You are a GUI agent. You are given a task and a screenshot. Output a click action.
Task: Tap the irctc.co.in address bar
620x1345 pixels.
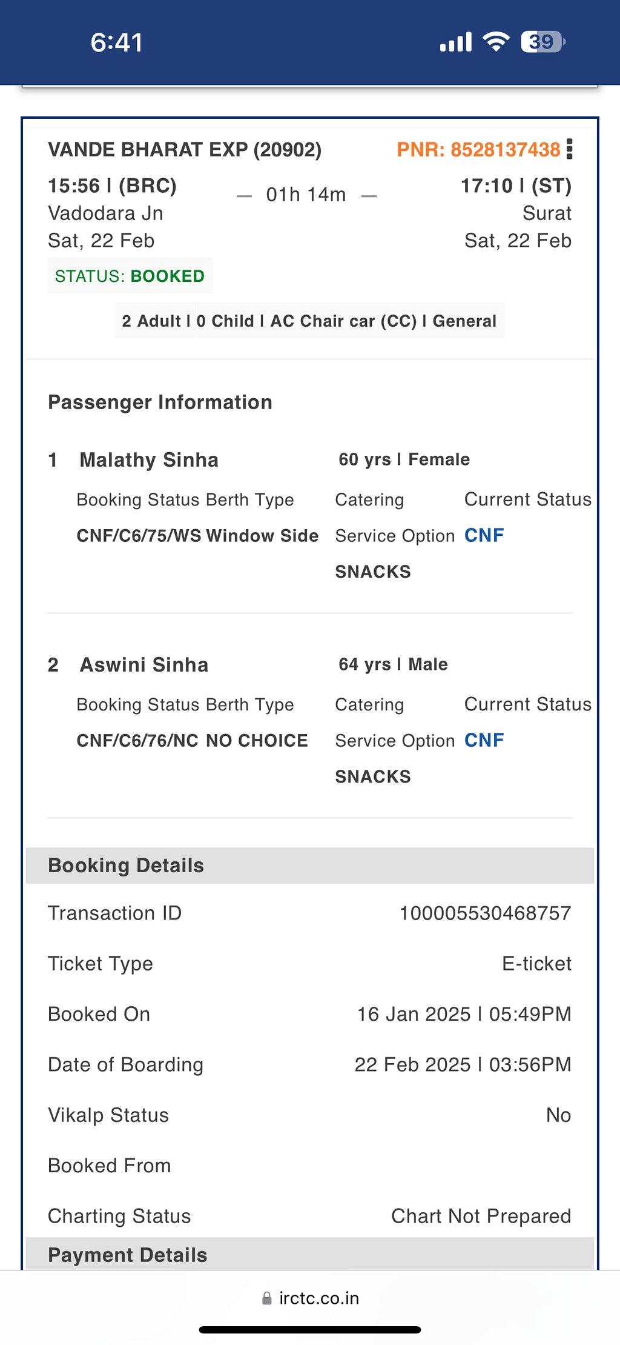(x=310, y=1298)
